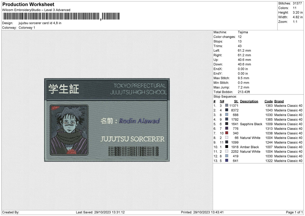This screenshot has height=216, width=305.
Task: Click the 'Amber Black' description
Action: point(249,147)
